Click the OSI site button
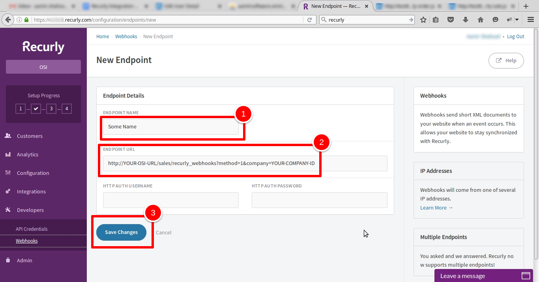This screenshot has height=282, width=539. click(43, 67)
